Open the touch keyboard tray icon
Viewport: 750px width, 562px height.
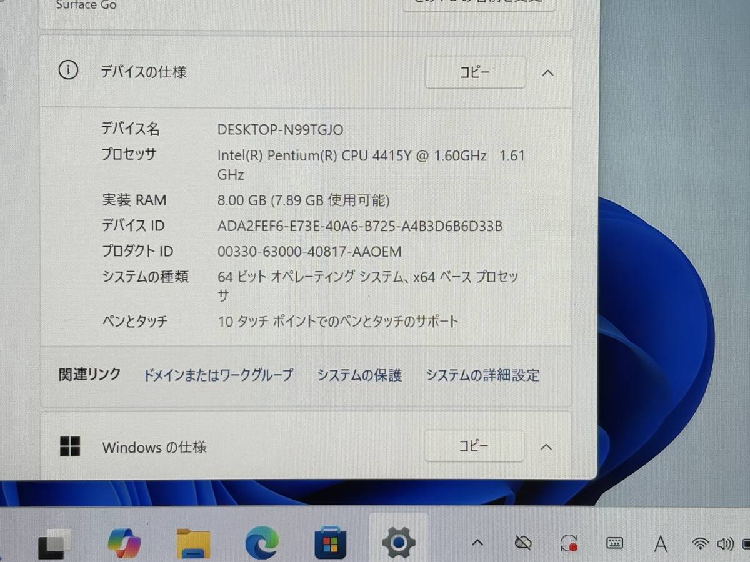[614, 543]
